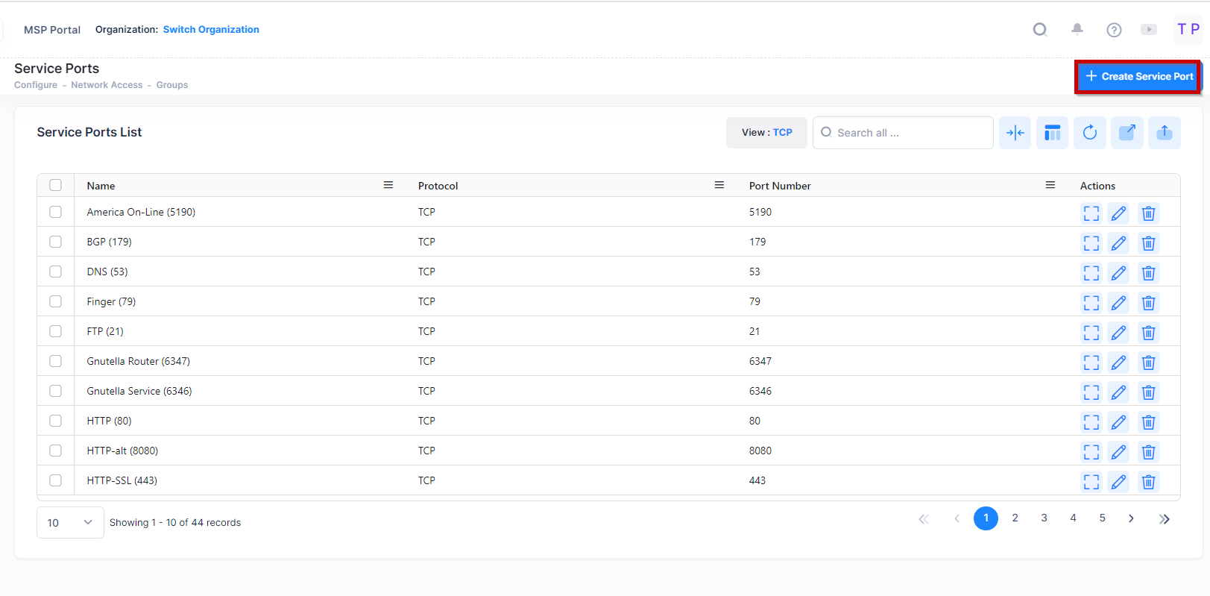
Task: Toggle the select-all header checkbox
Action: (x=56, y=185)
